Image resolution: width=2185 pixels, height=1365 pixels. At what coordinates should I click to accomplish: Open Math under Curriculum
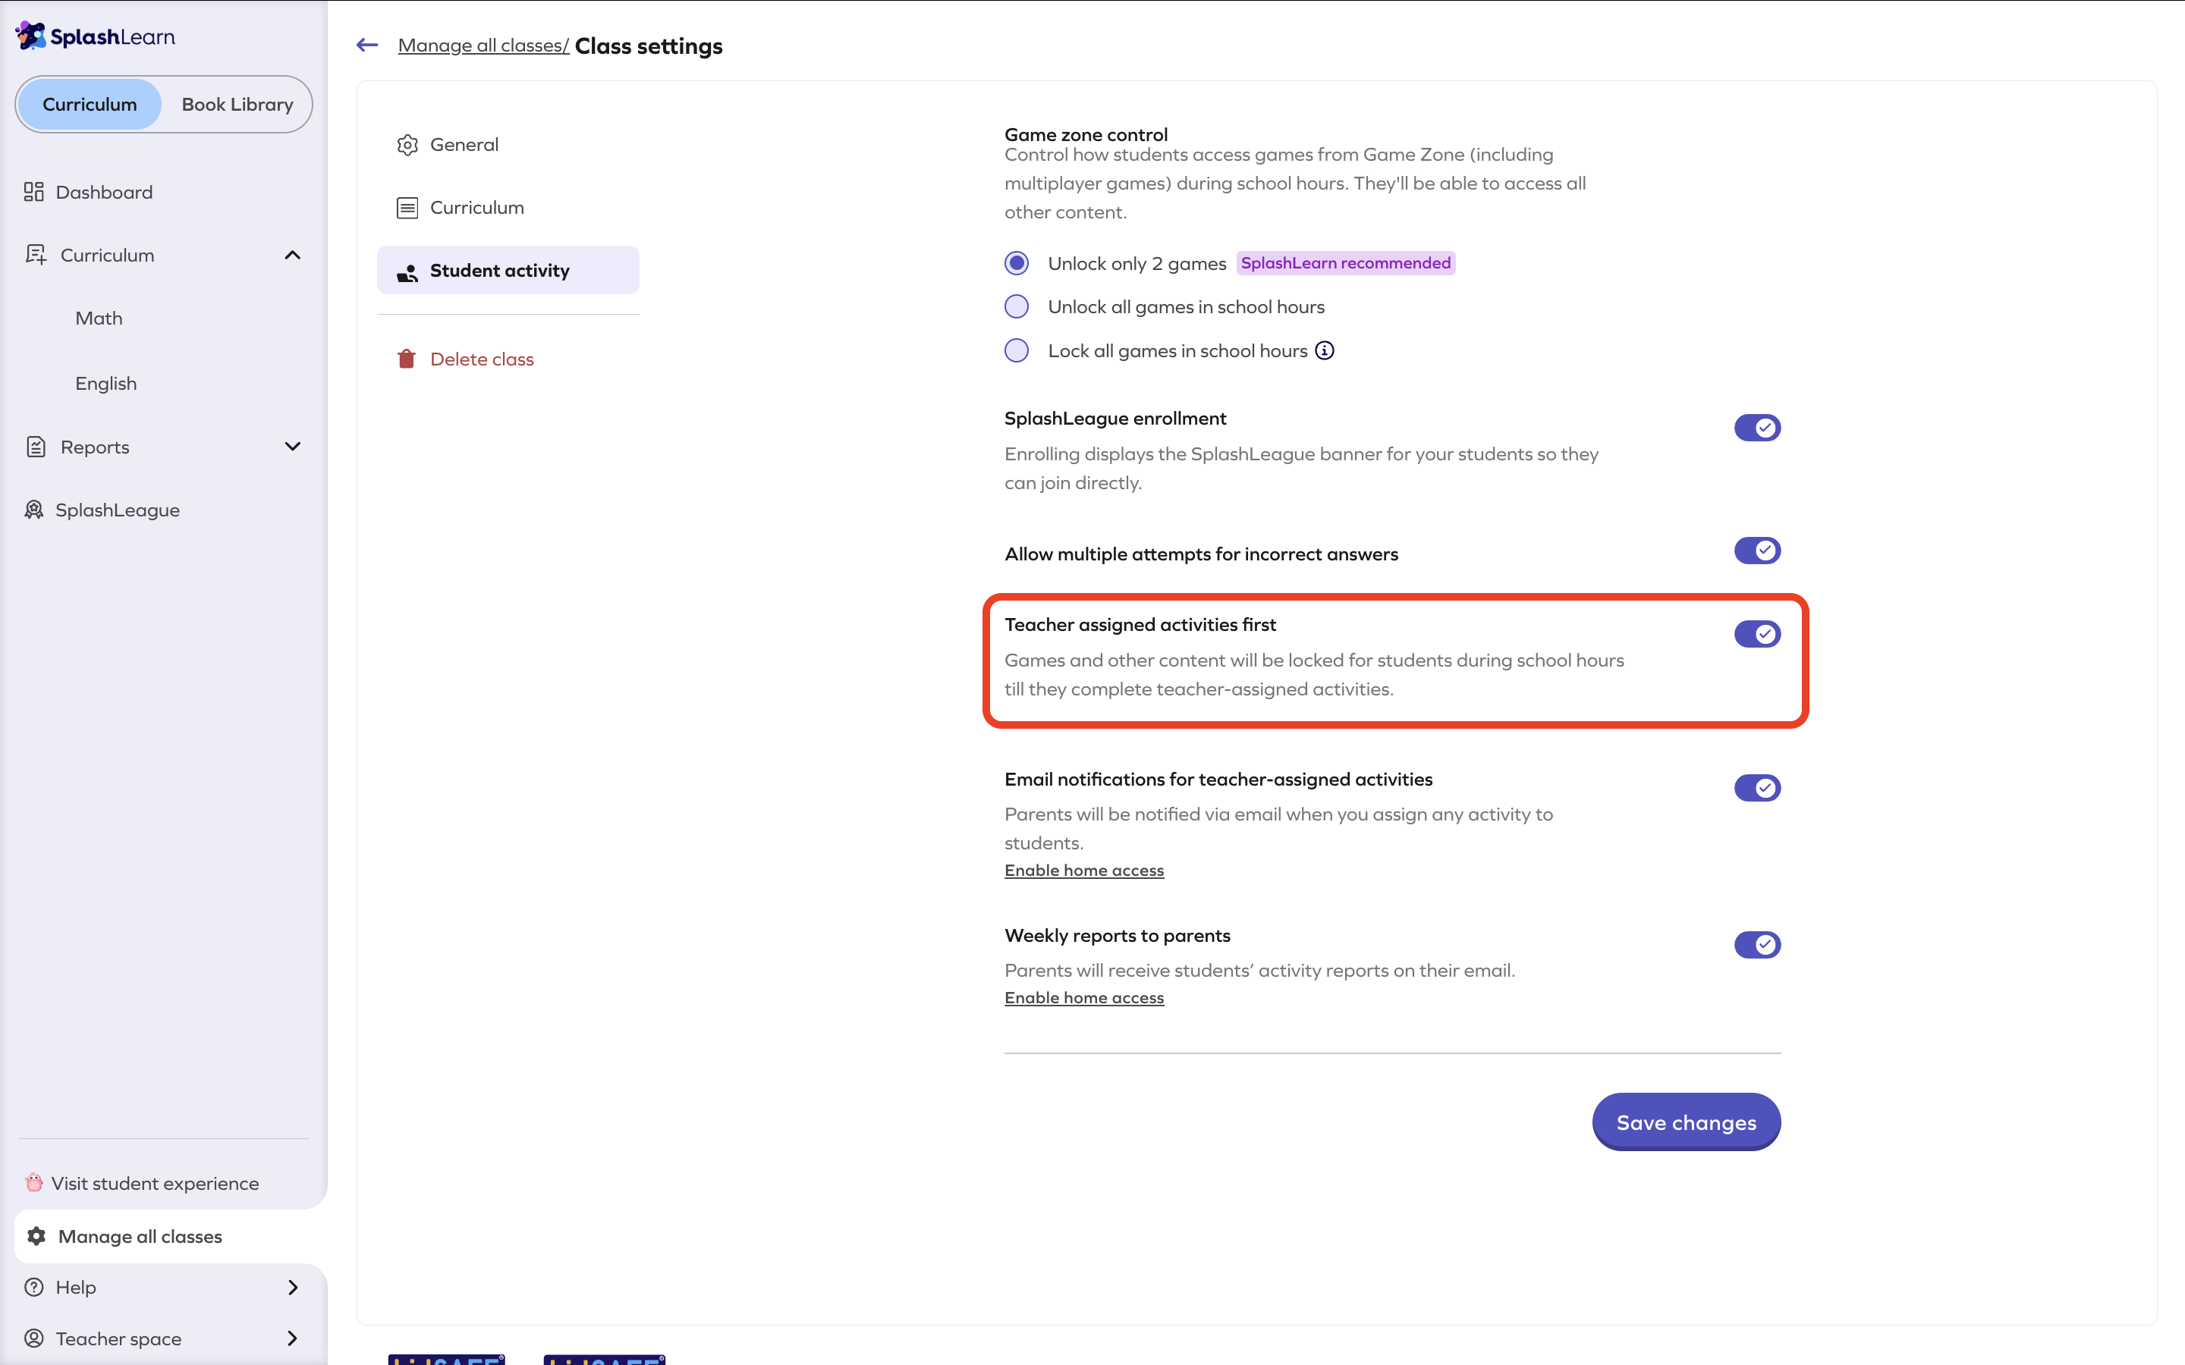(99, 318)
